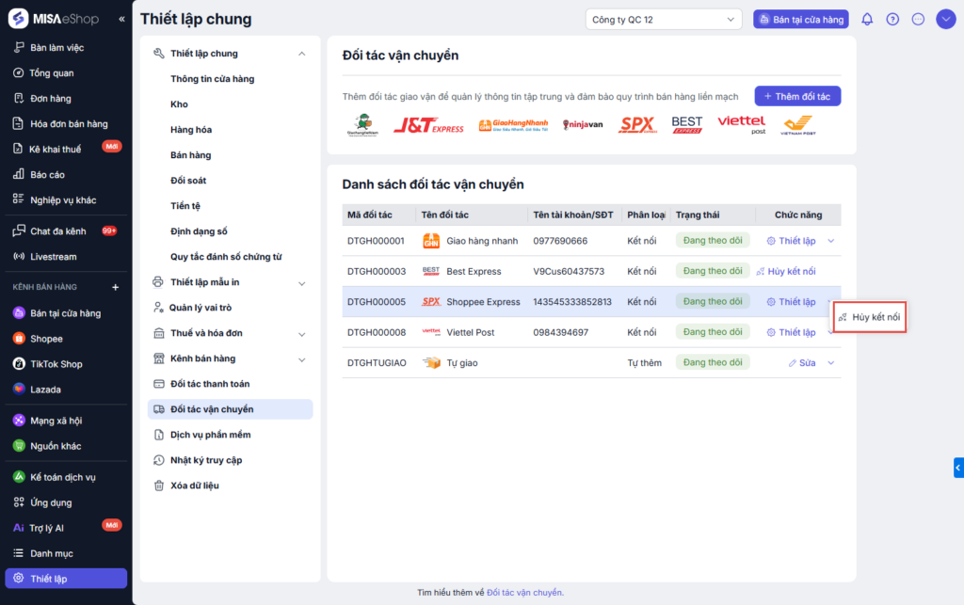Open Livestream from the sidebar
This screenshot has height=605, width=964.
(x=53, y=257)
